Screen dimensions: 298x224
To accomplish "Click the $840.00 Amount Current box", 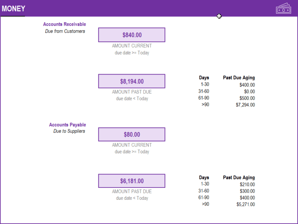I will pyautogui.click(x=131, y=35).
